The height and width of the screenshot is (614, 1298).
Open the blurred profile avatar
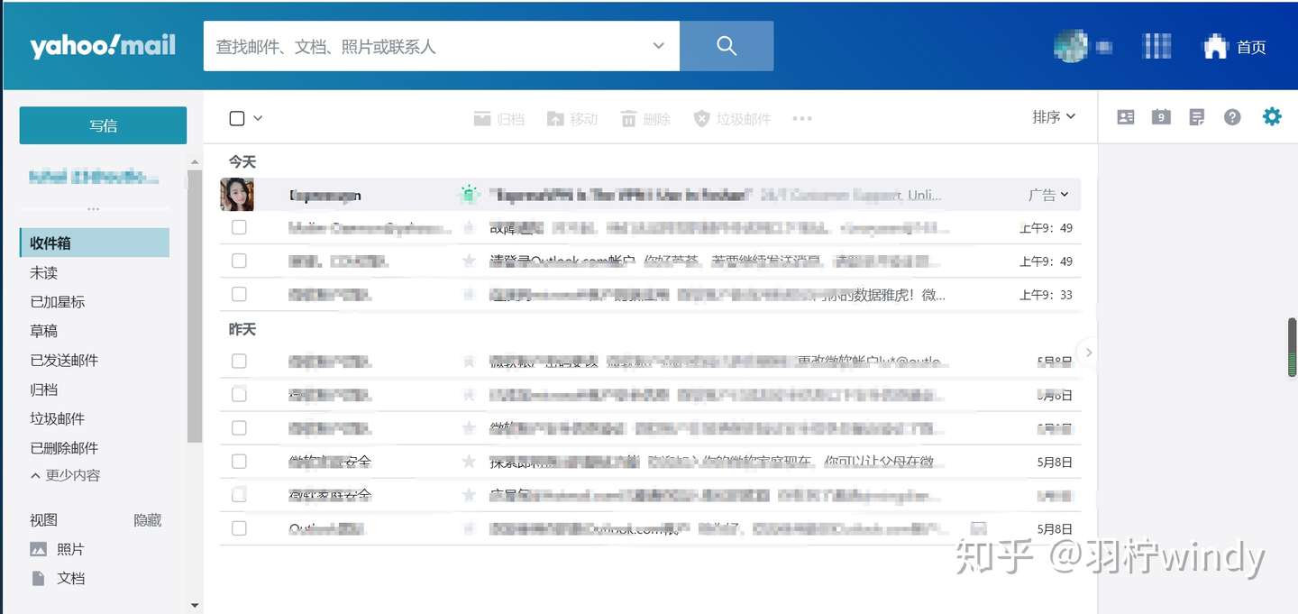1071,47
